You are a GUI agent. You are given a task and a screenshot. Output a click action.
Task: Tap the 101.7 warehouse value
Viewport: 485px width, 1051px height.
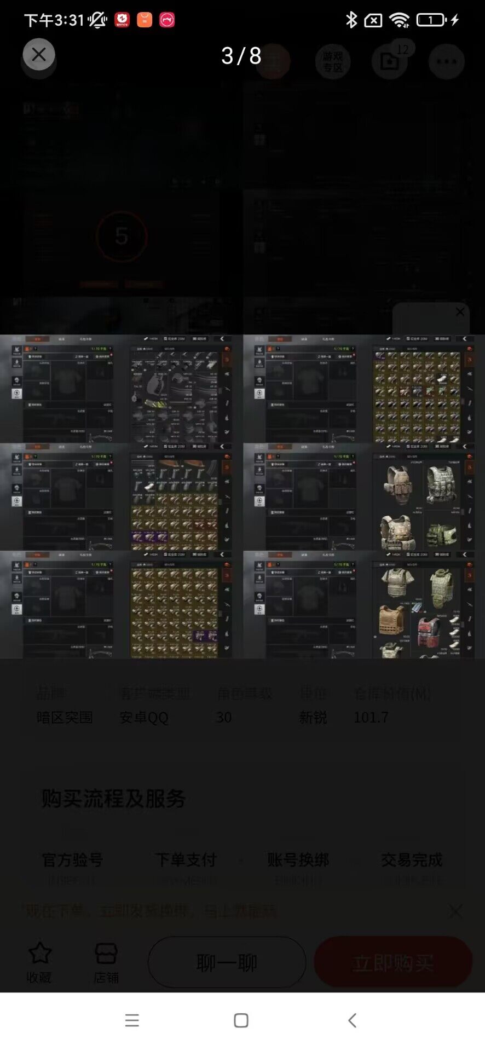[371, 717]
